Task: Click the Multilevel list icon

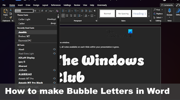Action: pos(75,11)
